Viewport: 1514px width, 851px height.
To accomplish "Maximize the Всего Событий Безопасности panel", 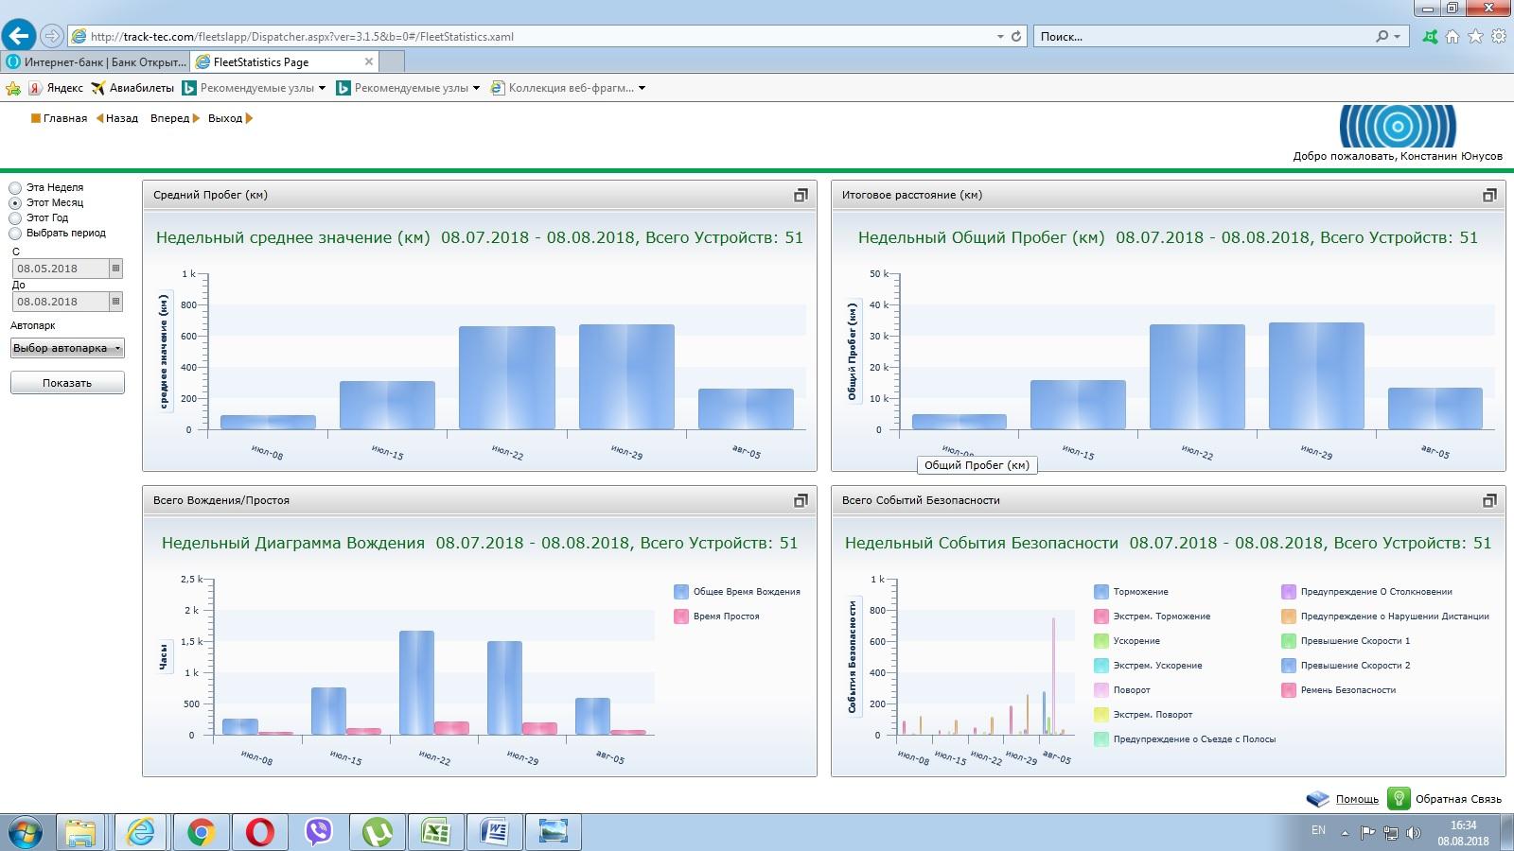I will (x=1489, y=500).
